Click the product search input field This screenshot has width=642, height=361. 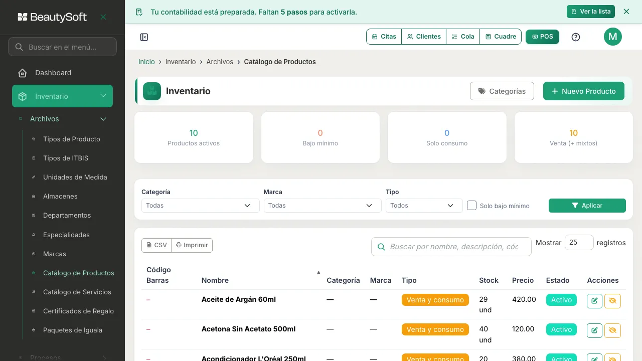coord(451,247)
